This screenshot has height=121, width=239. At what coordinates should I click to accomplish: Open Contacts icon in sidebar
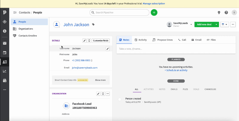click(4, 62)
